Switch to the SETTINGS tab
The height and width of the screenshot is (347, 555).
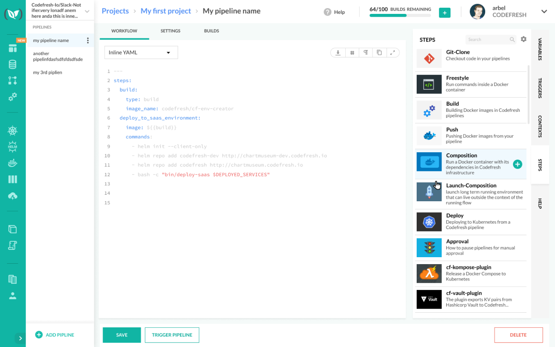coord(170,31)
